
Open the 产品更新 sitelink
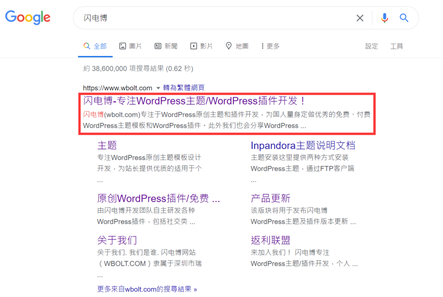270,198
